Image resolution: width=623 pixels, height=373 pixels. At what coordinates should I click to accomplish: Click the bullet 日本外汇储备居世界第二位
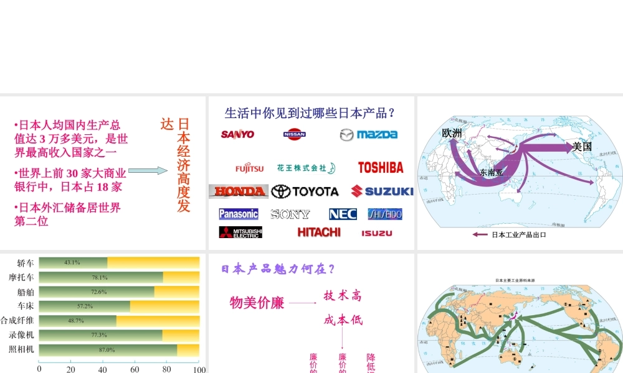tap(67, 214)
